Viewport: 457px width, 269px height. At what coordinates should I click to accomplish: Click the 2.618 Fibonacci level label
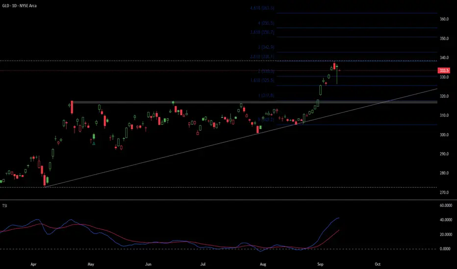tap(262, 57)
